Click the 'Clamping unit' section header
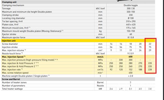 pos(9,2)
